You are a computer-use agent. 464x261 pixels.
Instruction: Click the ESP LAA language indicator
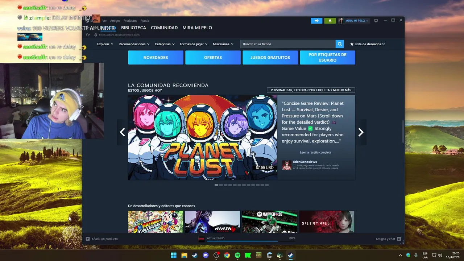pos(425,255)
